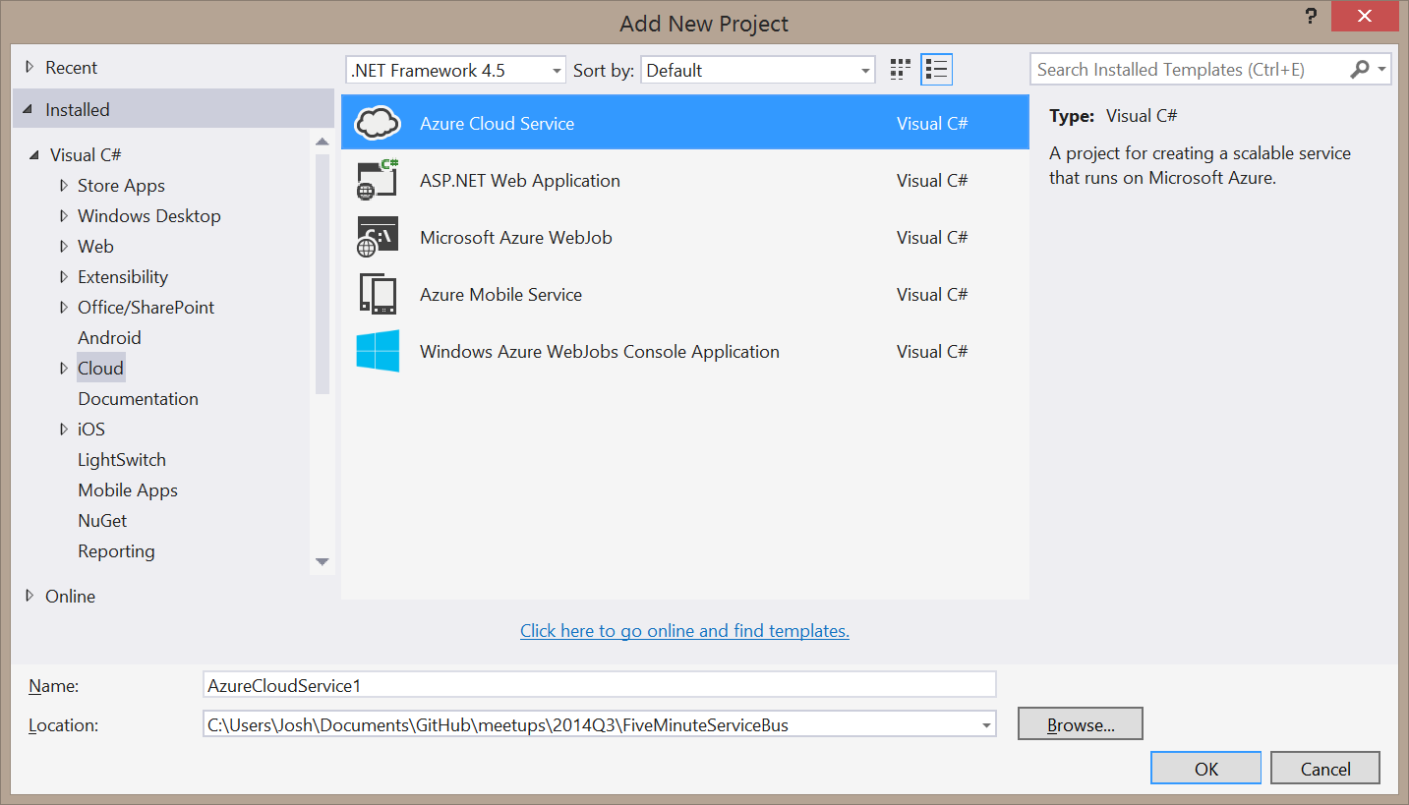Screen dimensions: 1409x805
Task: Select the Reporting category
Action: pos(116,551)
